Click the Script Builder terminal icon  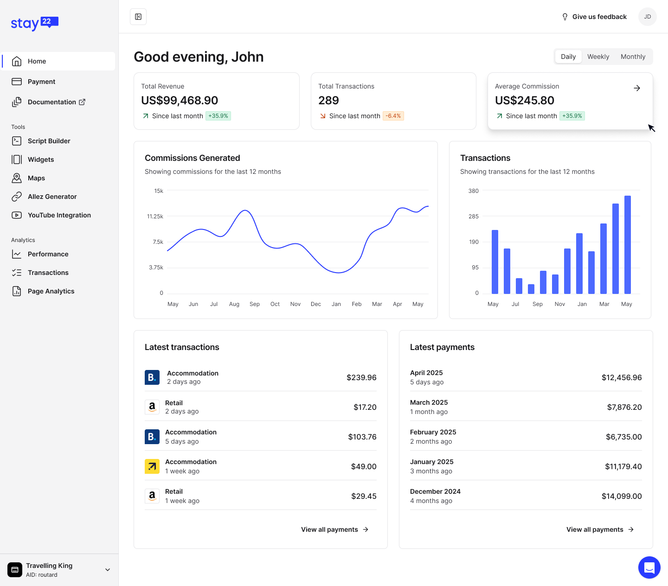coord(17,141)
